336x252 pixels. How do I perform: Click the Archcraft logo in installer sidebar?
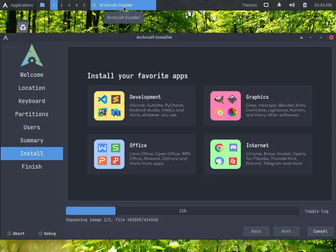tap(32, 55)
